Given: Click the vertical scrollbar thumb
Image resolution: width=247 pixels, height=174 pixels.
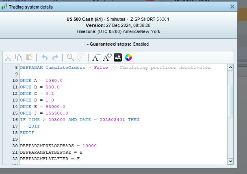Looking at the screenshot, I should pos(230,101).
